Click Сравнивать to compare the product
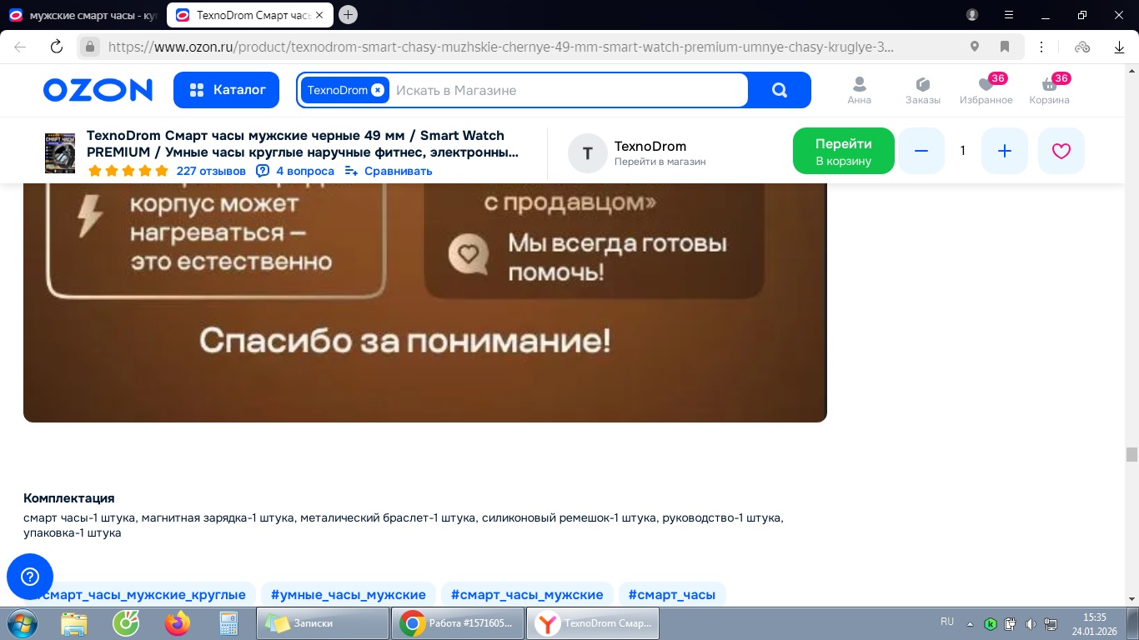Viewport: 1139px width, 640px height. tap(389, 171)
